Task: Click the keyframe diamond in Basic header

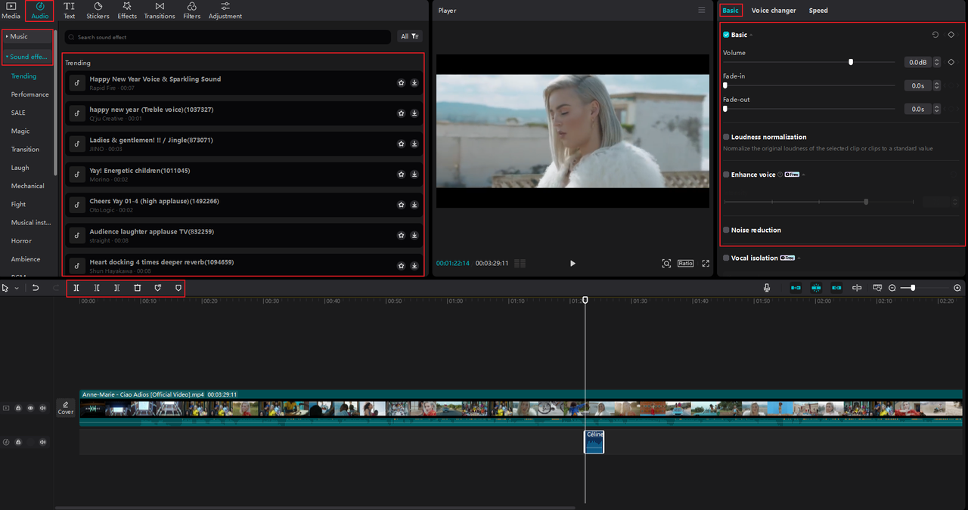Action: 951,35
